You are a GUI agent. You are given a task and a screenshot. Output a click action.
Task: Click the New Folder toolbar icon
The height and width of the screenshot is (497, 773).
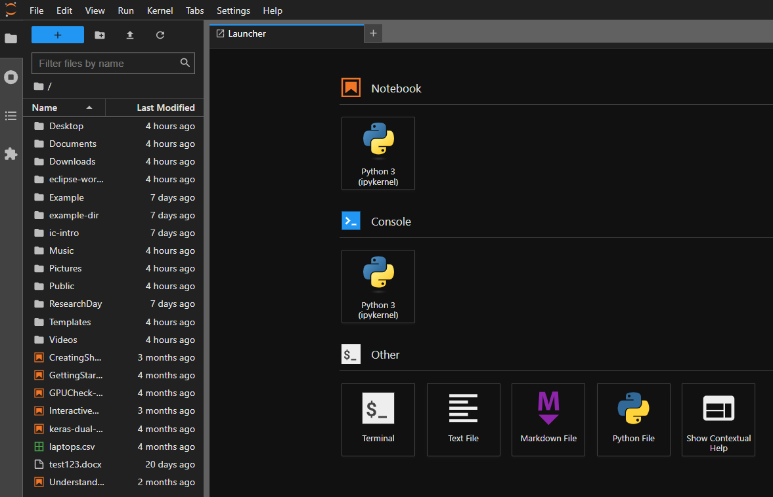(x=100, y=35)
